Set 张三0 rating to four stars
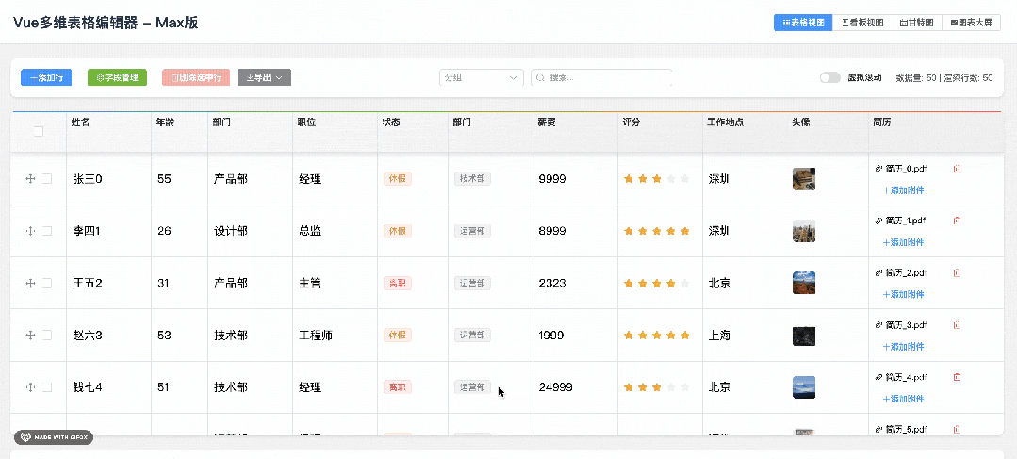 (671, 179)
